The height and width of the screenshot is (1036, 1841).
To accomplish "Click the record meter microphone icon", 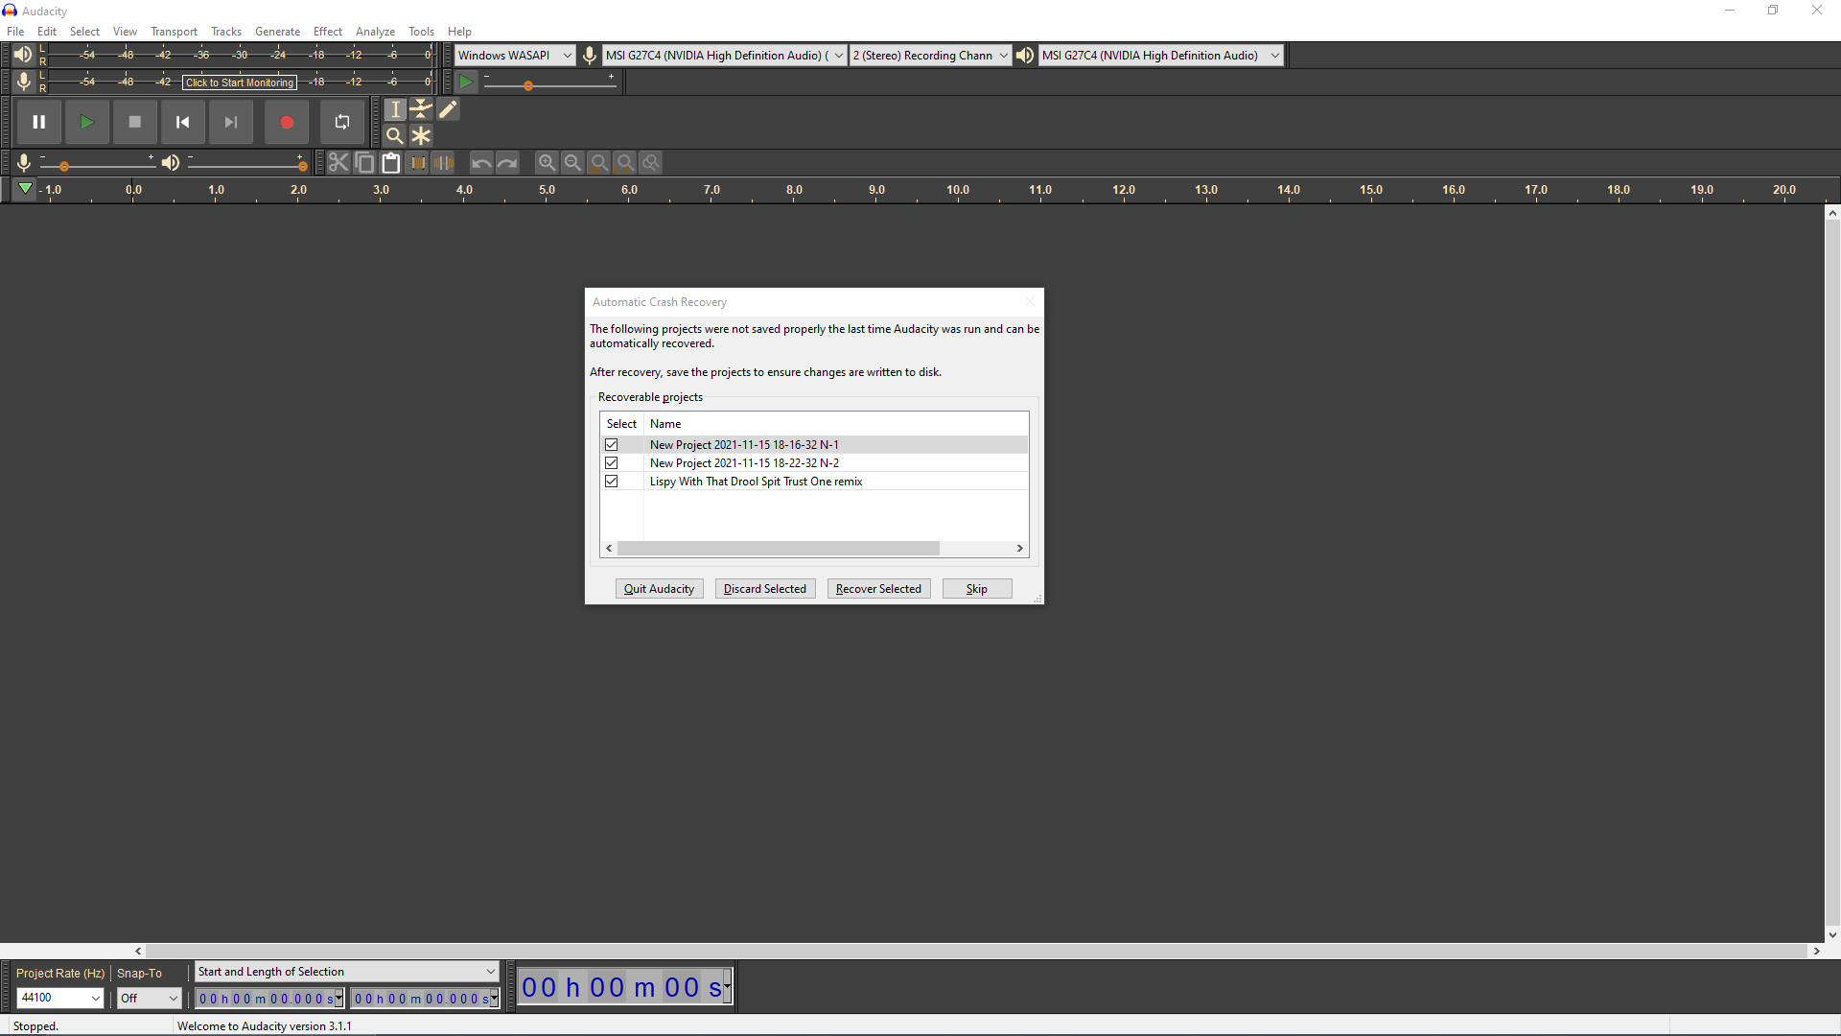I will tap(23, 82).
